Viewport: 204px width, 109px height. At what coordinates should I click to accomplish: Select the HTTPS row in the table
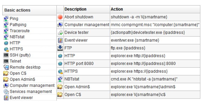point(71,71)
